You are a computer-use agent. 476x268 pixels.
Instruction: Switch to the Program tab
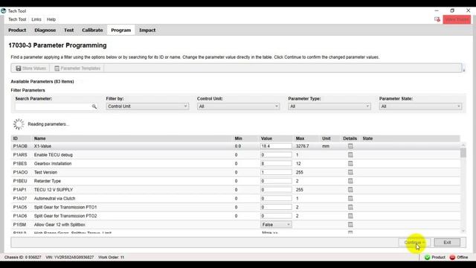tap(120, 30)
